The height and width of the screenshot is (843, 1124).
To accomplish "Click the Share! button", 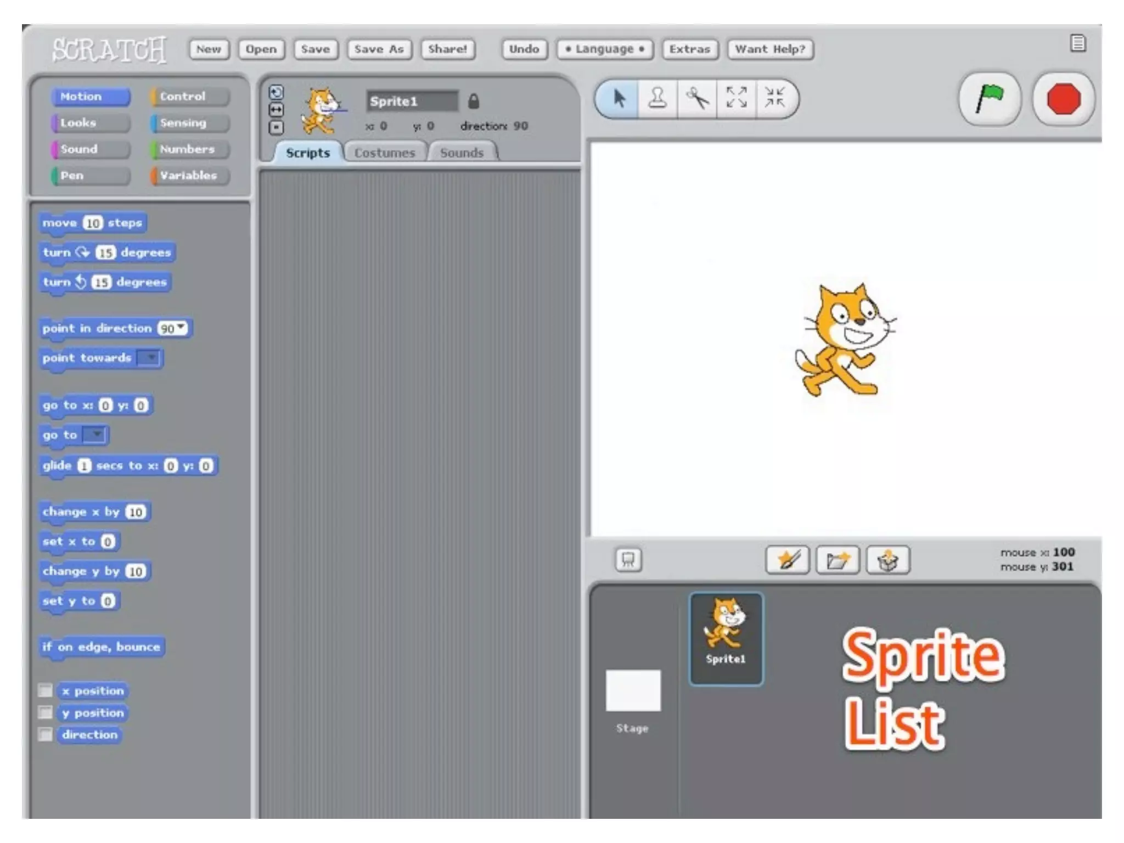I will (448, 49).
